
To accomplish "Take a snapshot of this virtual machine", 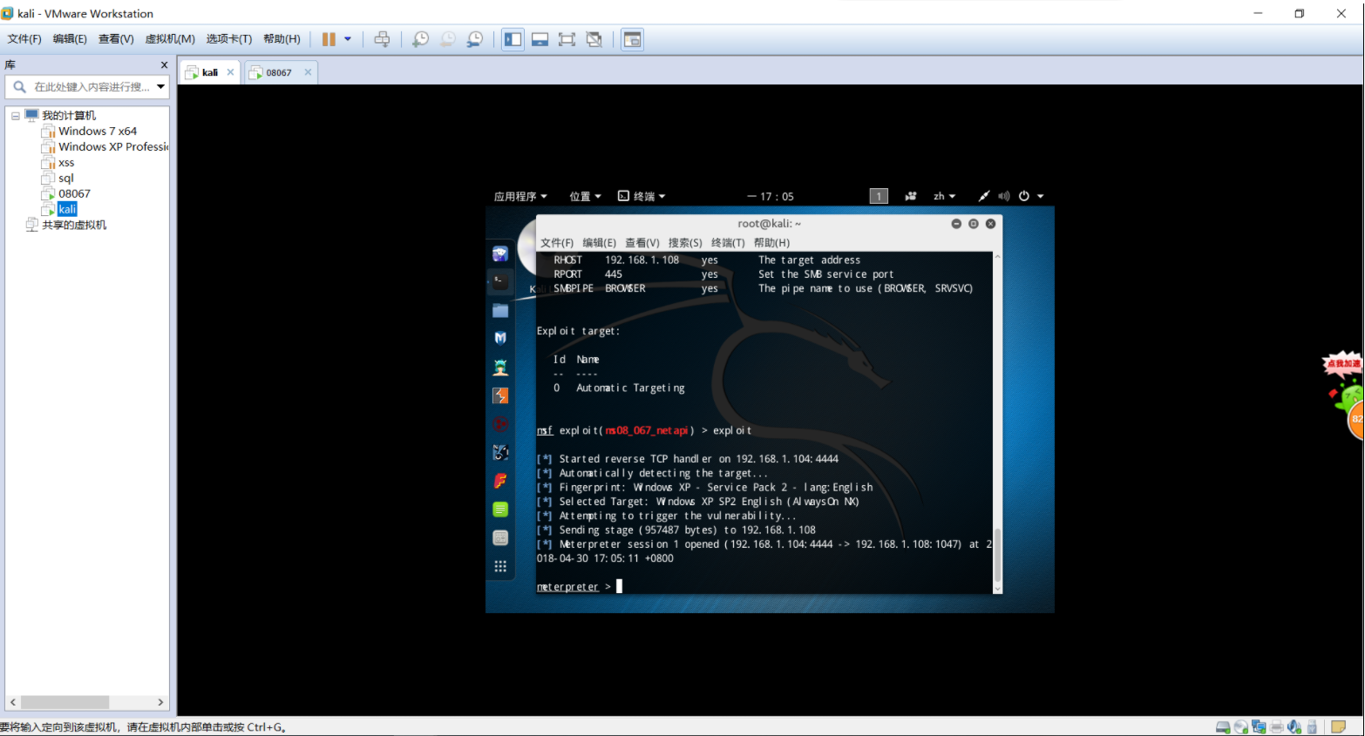I will [x=420, y=39].
